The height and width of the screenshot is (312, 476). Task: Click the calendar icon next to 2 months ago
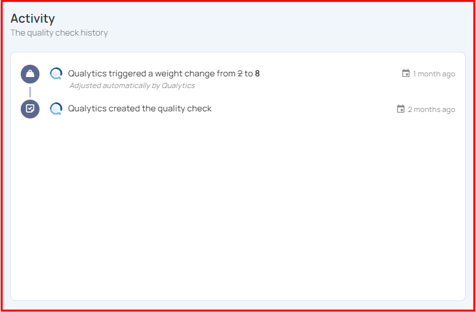click(401, 109)
